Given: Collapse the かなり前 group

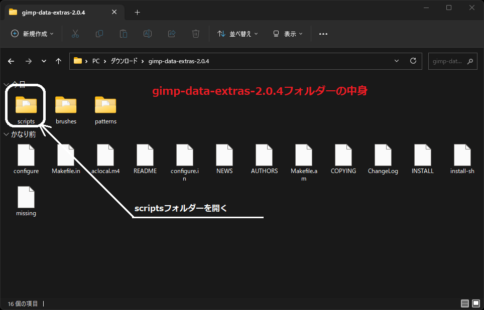Looking at the screenshot, I should coord(6,134).
